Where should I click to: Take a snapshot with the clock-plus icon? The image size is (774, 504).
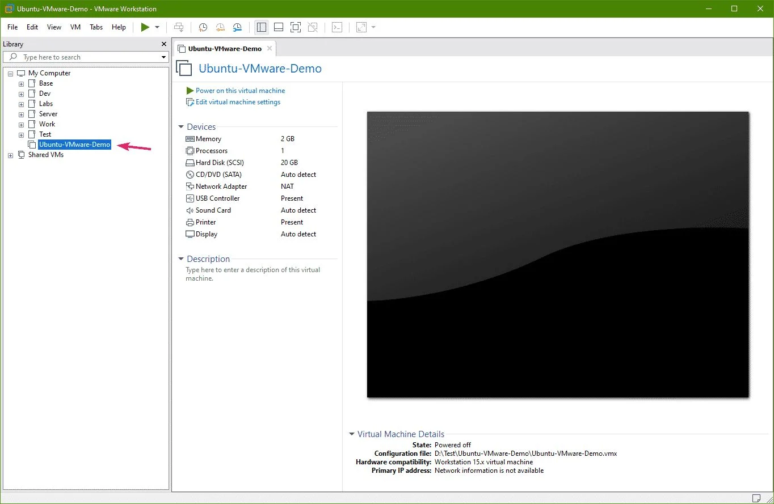click(203, 27)
